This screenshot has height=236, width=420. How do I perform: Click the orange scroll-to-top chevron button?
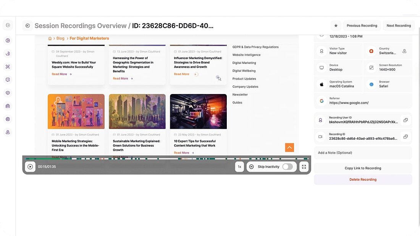click(289, 147)
